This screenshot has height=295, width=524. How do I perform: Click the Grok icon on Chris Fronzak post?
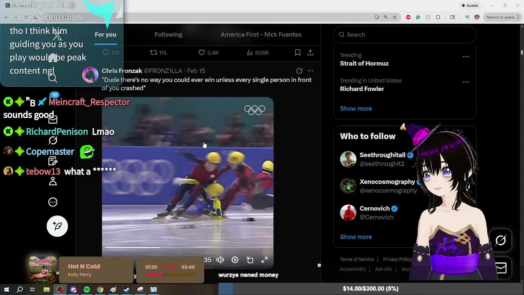click(x=299, y=70)
